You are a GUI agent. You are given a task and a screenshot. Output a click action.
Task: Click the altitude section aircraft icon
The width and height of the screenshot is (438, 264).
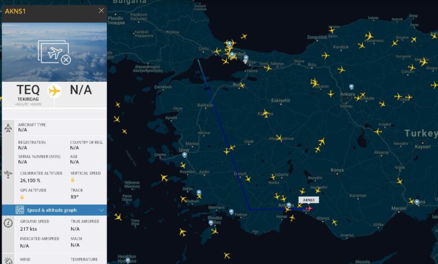(x=8, y=175)
